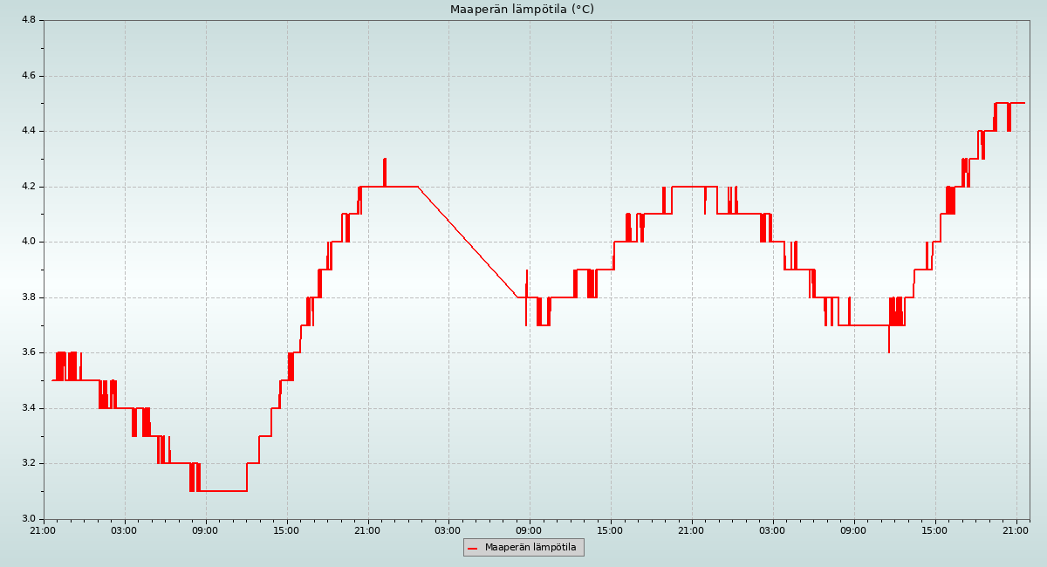Click the 4.6 y-axis label

click(27, 76)
